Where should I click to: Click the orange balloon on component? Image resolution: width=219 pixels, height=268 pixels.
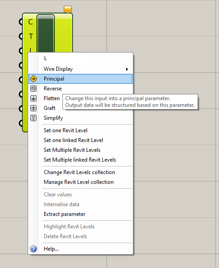click(68, 9)
